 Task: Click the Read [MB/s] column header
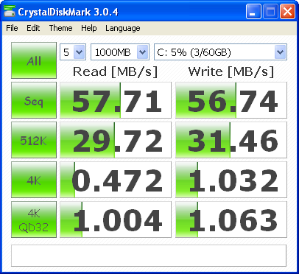coord(115,71)
